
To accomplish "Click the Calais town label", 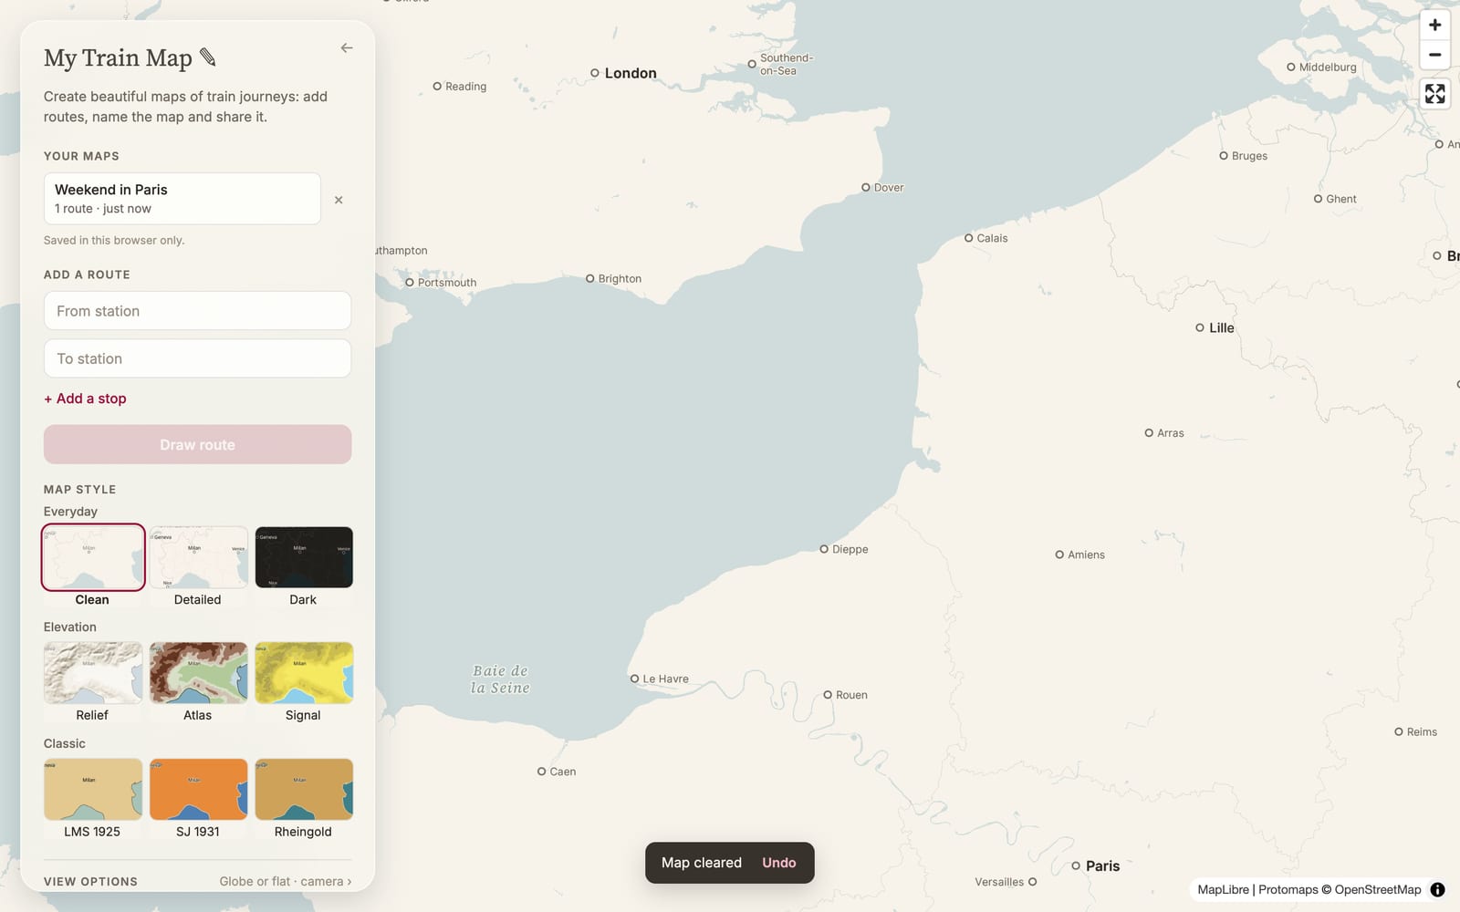I will click(992, 238).
